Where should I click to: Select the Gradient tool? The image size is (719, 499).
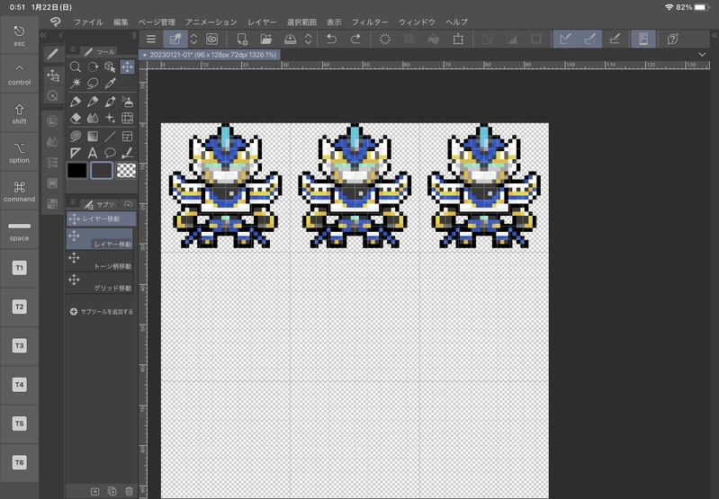[93, 136]
